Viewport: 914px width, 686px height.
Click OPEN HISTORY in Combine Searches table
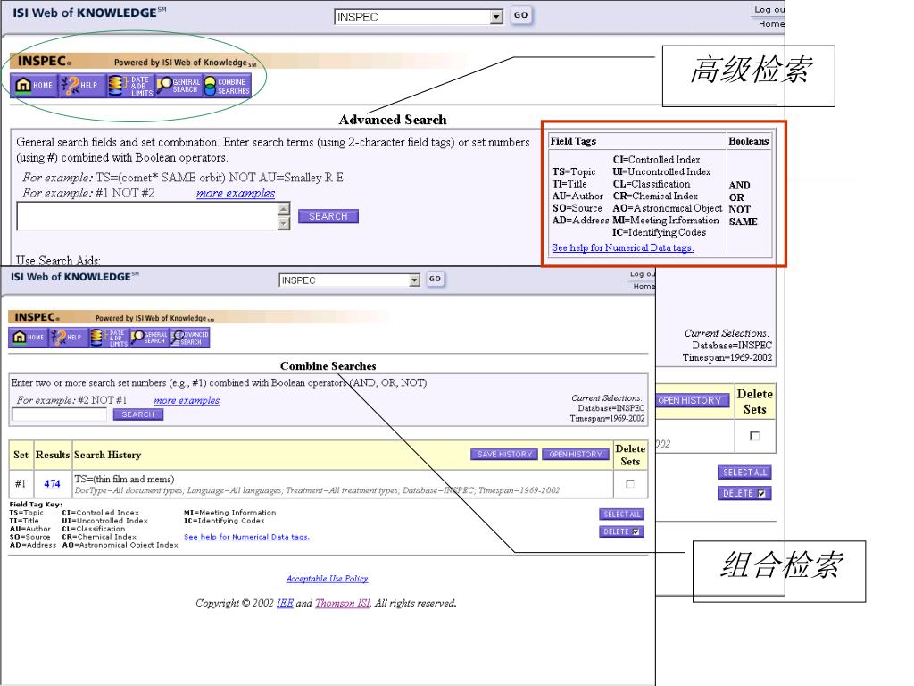coord(576,455)
